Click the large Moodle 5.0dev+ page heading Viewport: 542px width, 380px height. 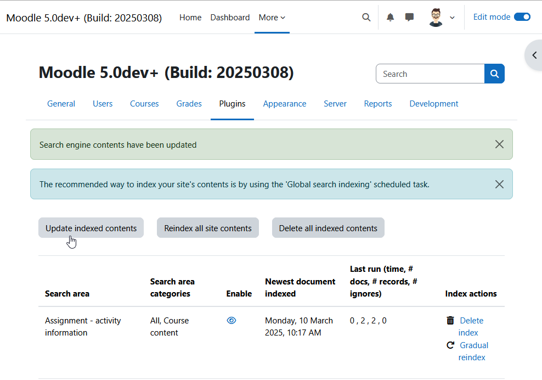coord(166,72)
